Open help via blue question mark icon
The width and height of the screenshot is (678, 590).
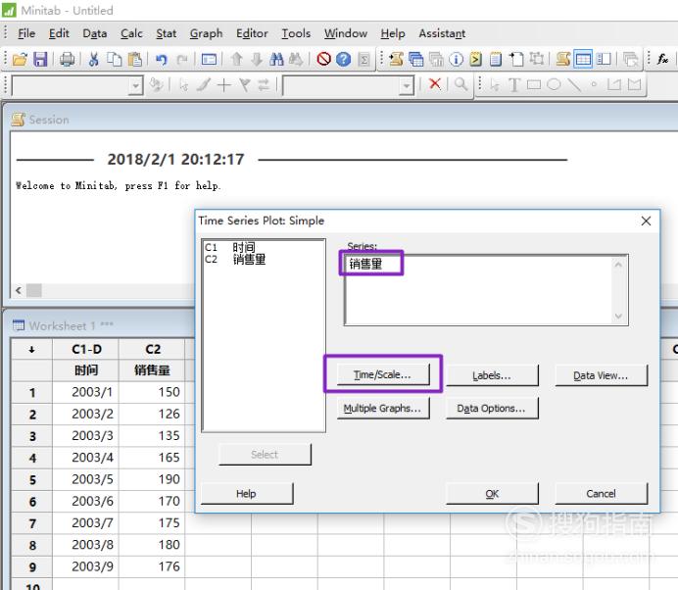[x=343, y=59]
